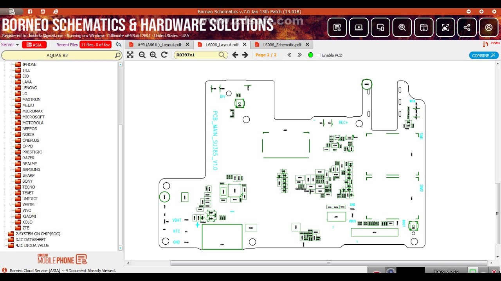Select the IPHONE folder
Screen dimensions: 501x281
click(29, 64)
